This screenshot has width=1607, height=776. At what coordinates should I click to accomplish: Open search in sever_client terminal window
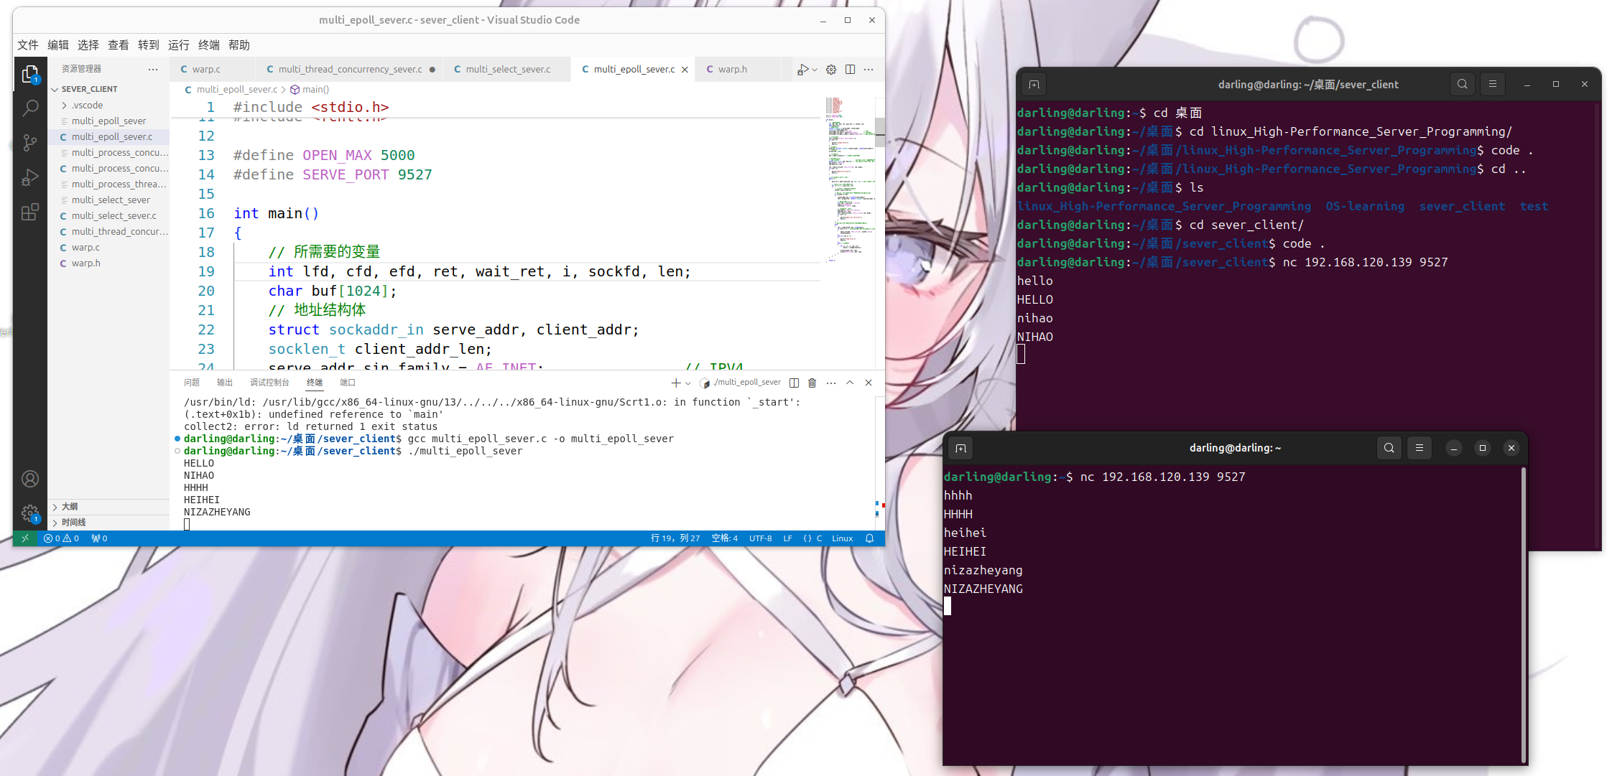[x=1462, y=84]
